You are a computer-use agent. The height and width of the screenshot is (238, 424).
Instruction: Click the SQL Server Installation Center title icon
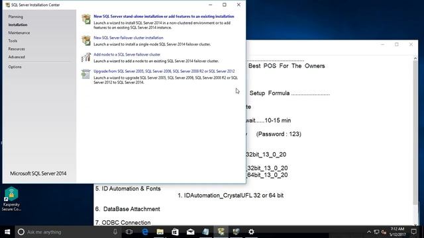[x=7, y=5]
